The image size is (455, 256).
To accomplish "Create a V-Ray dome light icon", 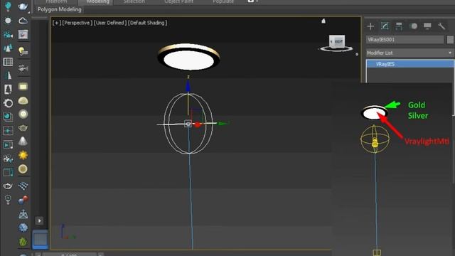I will [23, 101].
